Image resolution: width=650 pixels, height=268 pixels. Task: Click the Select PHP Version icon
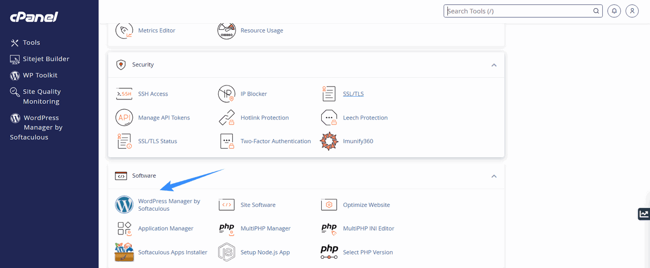click(329, 252)
